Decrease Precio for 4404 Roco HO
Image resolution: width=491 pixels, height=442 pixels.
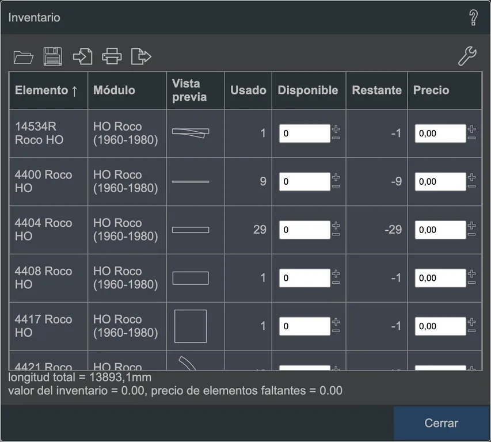click(472, 234)
